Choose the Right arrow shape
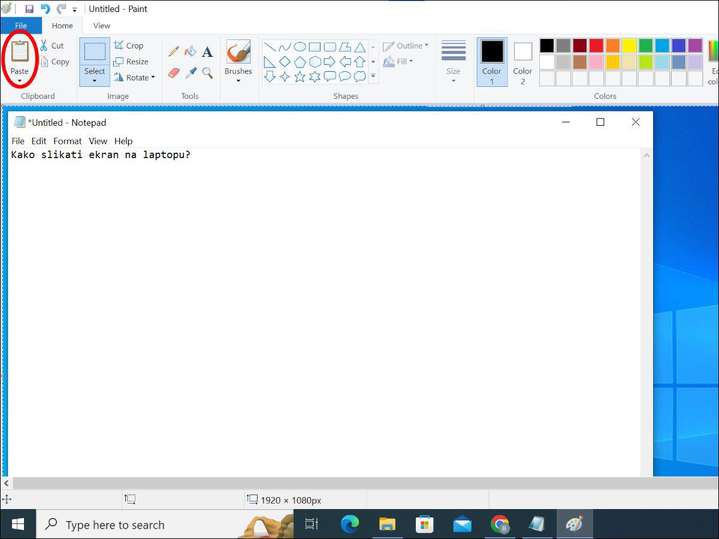The width and height of the screenshot is (719, 539). (330, 62)
